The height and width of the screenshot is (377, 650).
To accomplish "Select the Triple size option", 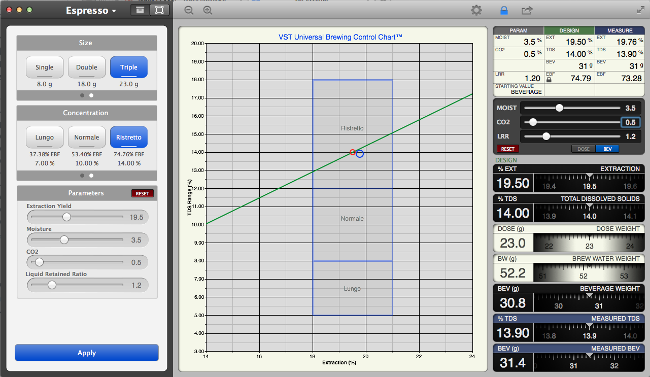I will click(x=129, y=67).
